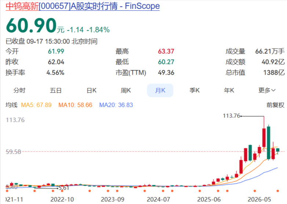Viewport: 287px width, 204px height.
Task: Click the MA10: 58.66 indicator label
Action: 75,105
